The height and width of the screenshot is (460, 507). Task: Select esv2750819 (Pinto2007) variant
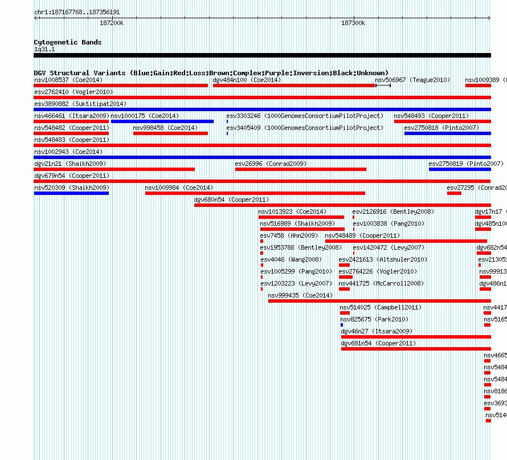point(466,164)
